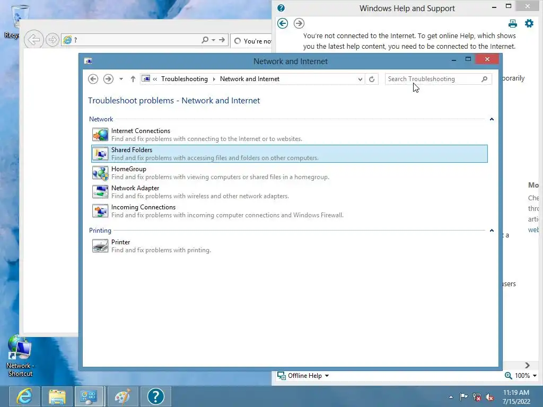Click the forward arrow in Help and Support
Image resolution: width=543 pixels, height=407 pixels.
pos(299,23)
